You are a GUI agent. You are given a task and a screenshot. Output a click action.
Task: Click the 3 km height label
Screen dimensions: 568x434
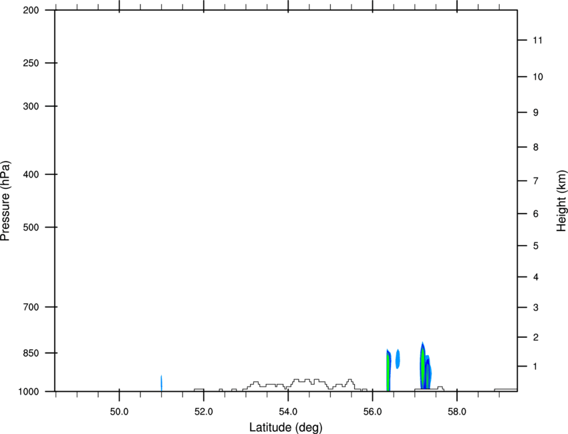536,308
